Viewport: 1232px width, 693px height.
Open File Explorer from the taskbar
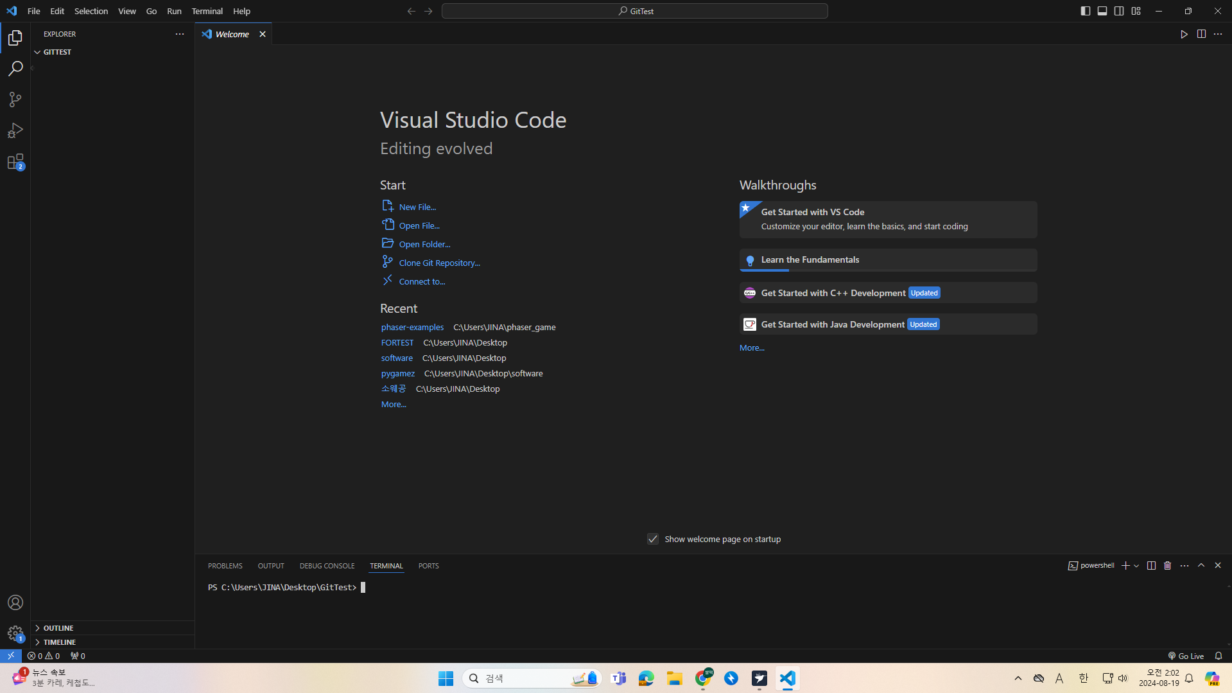674,678
